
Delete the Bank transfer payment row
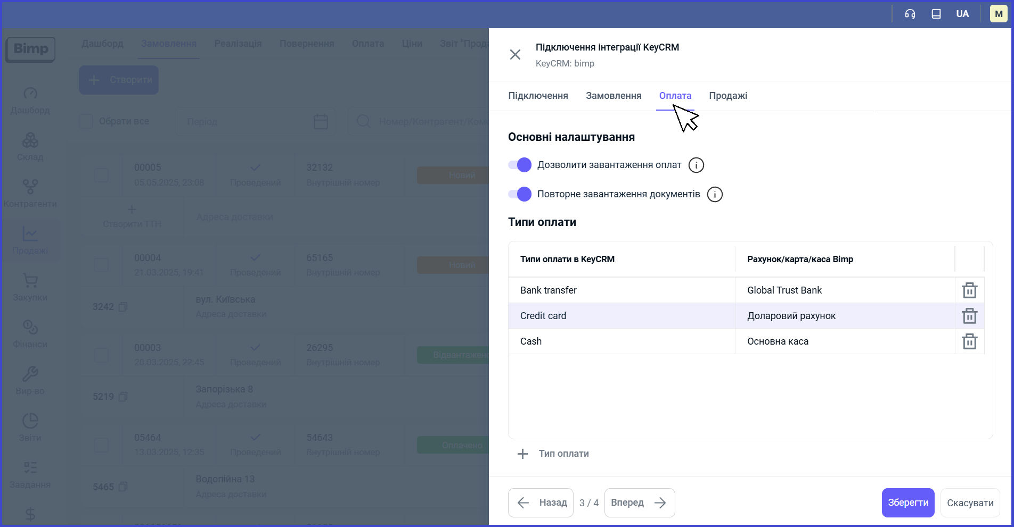tap(969, 290)
